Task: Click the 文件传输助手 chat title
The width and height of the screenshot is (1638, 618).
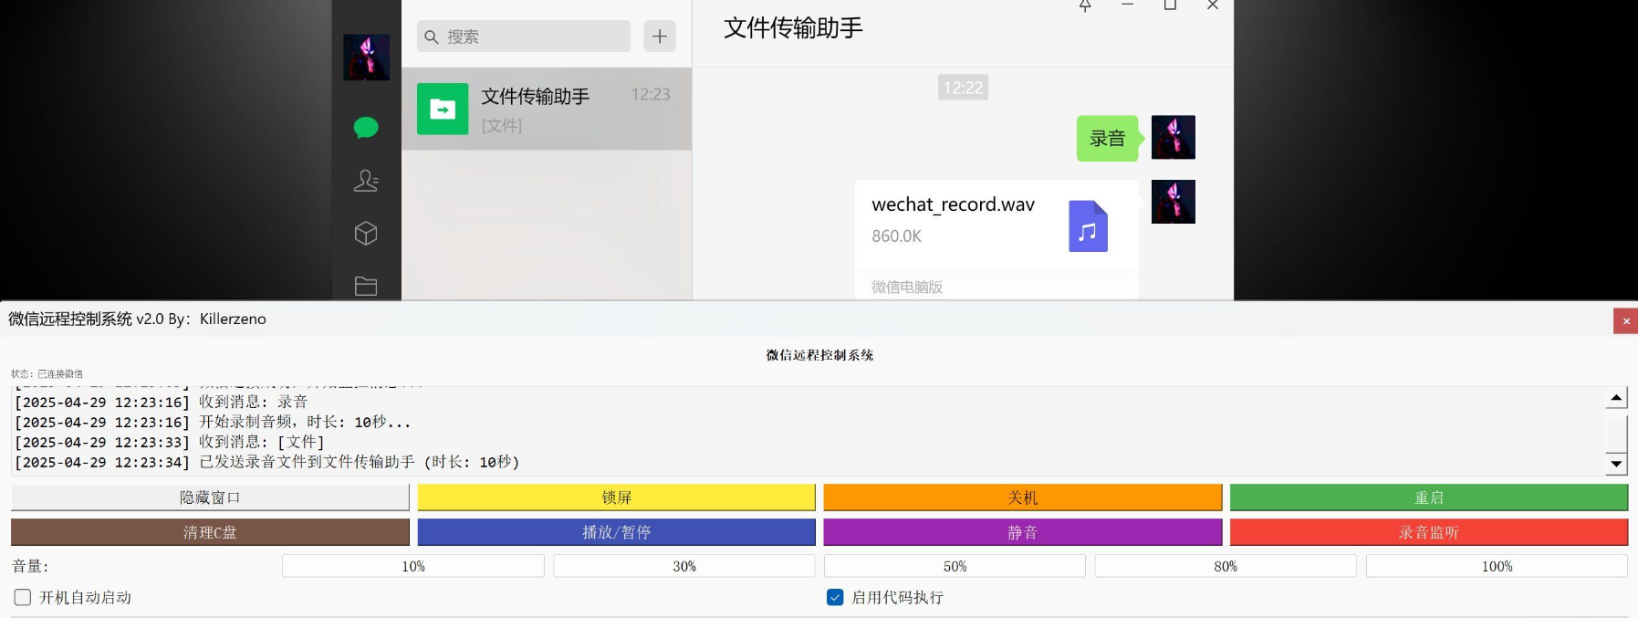Action: click(x=793, y=28)
